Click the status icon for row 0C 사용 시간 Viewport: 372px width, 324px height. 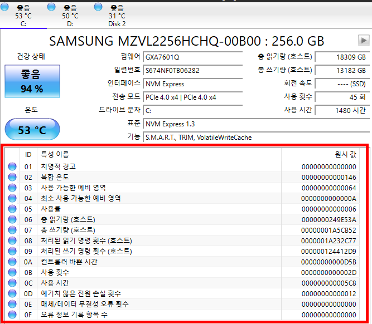(12, 283)
